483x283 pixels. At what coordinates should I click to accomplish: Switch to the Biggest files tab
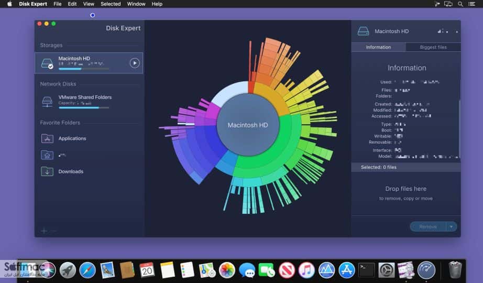433,47
